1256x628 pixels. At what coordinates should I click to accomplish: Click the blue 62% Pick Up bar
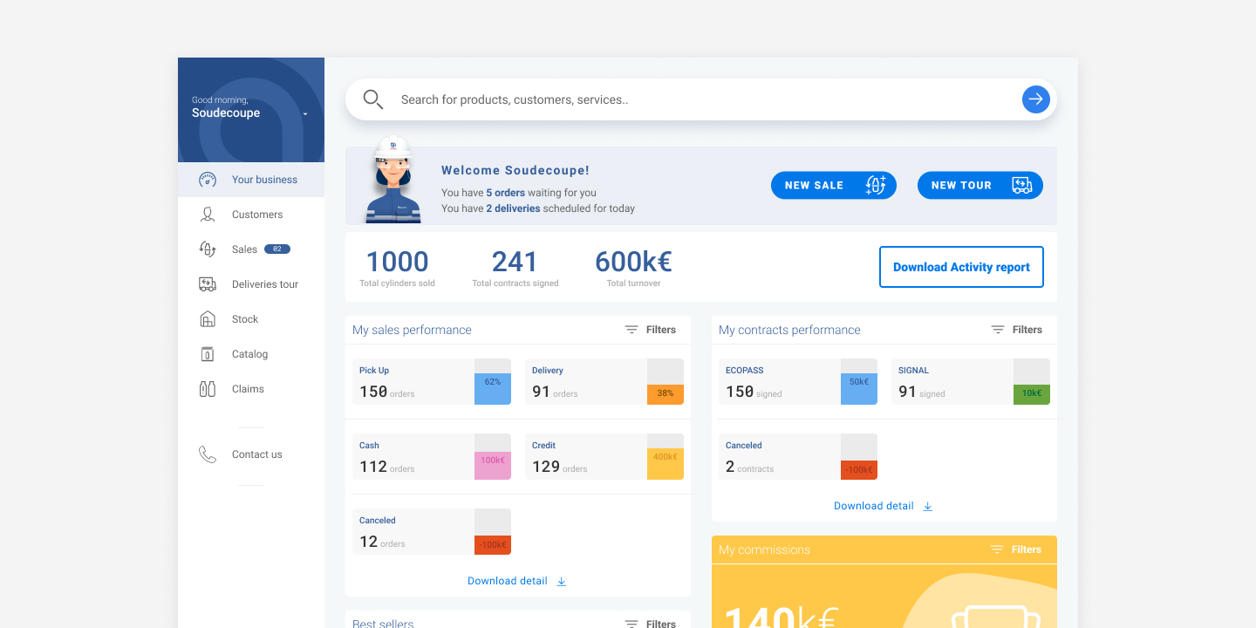(493, 389)
